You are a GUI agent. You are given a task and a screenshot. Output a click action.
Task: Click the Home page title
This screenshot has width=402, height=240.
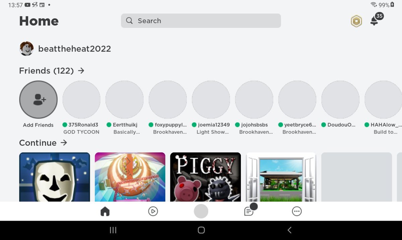point(39,21)
